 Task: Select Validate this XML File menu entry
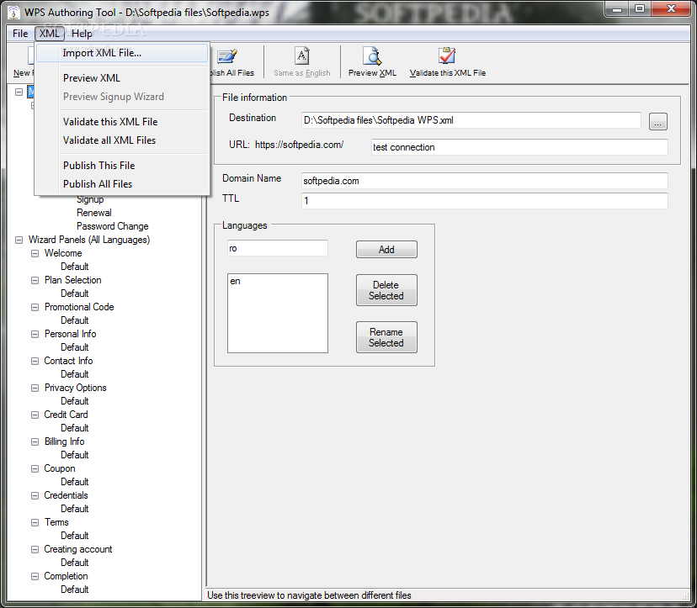coord(122,122)
